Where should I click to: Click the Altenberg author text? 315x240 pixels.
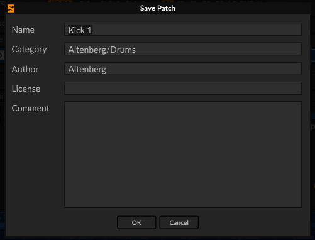(87, 69)
